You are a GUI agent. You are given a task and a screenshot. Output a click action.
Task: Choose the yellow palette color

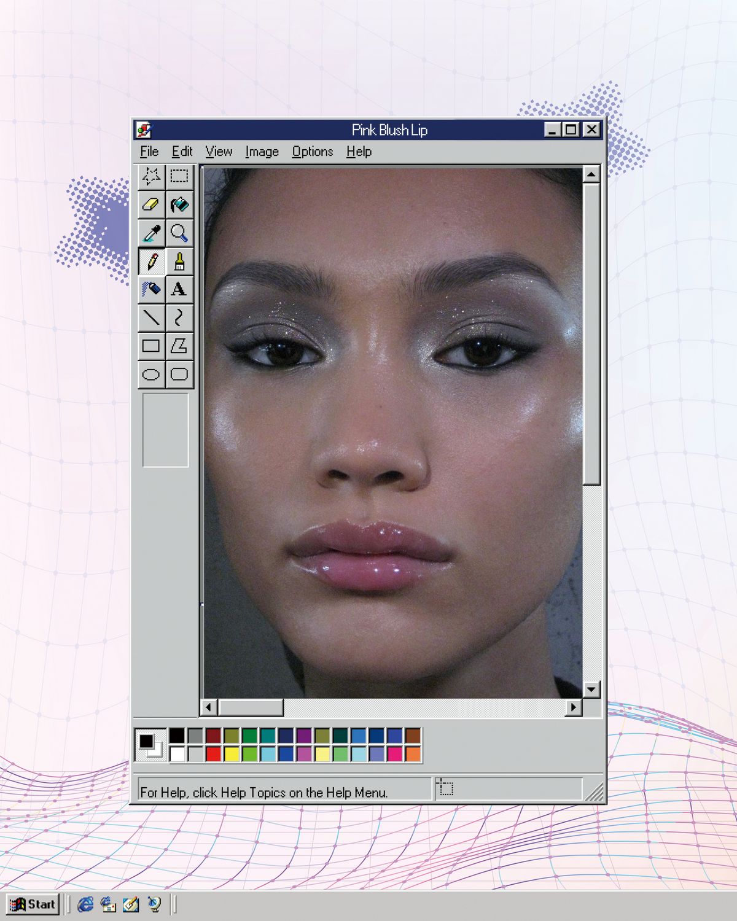click(232, 753)
